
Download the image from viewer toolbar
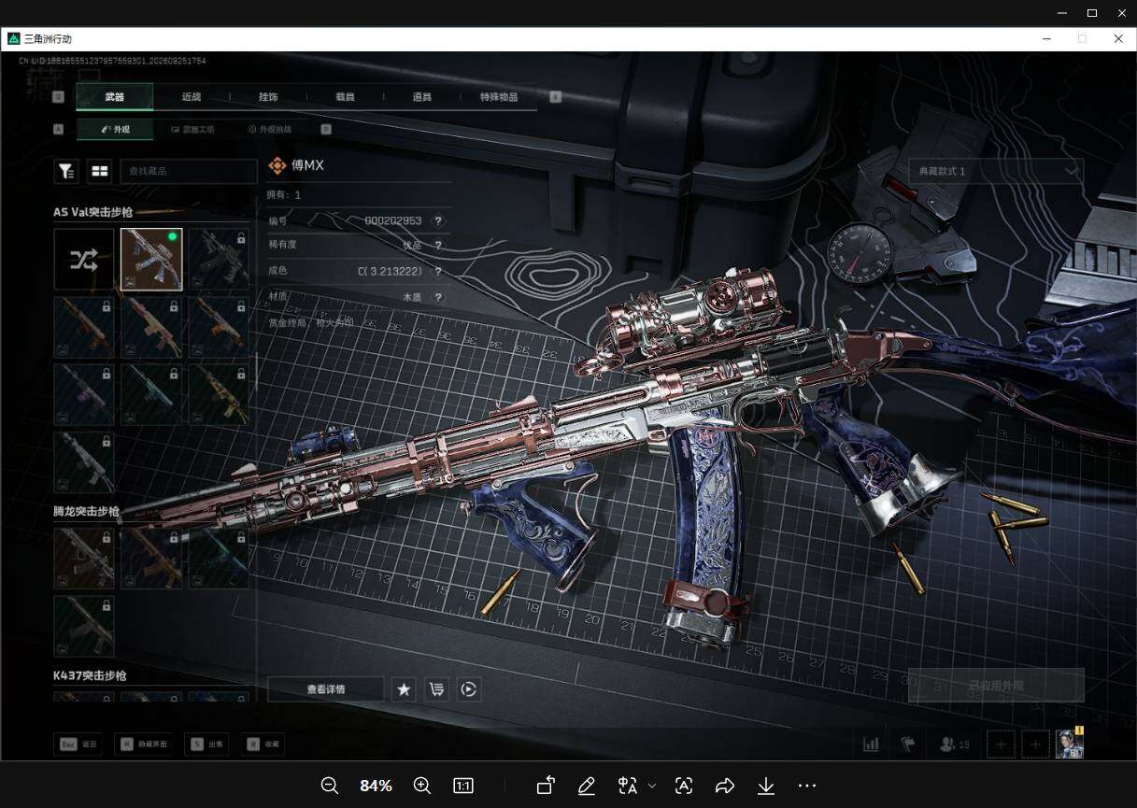[766, 786]
